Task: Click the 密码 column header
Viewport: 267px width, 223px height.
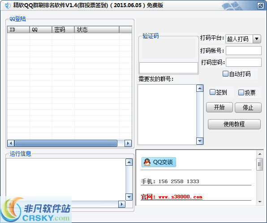Action: [x=63, y=30]
